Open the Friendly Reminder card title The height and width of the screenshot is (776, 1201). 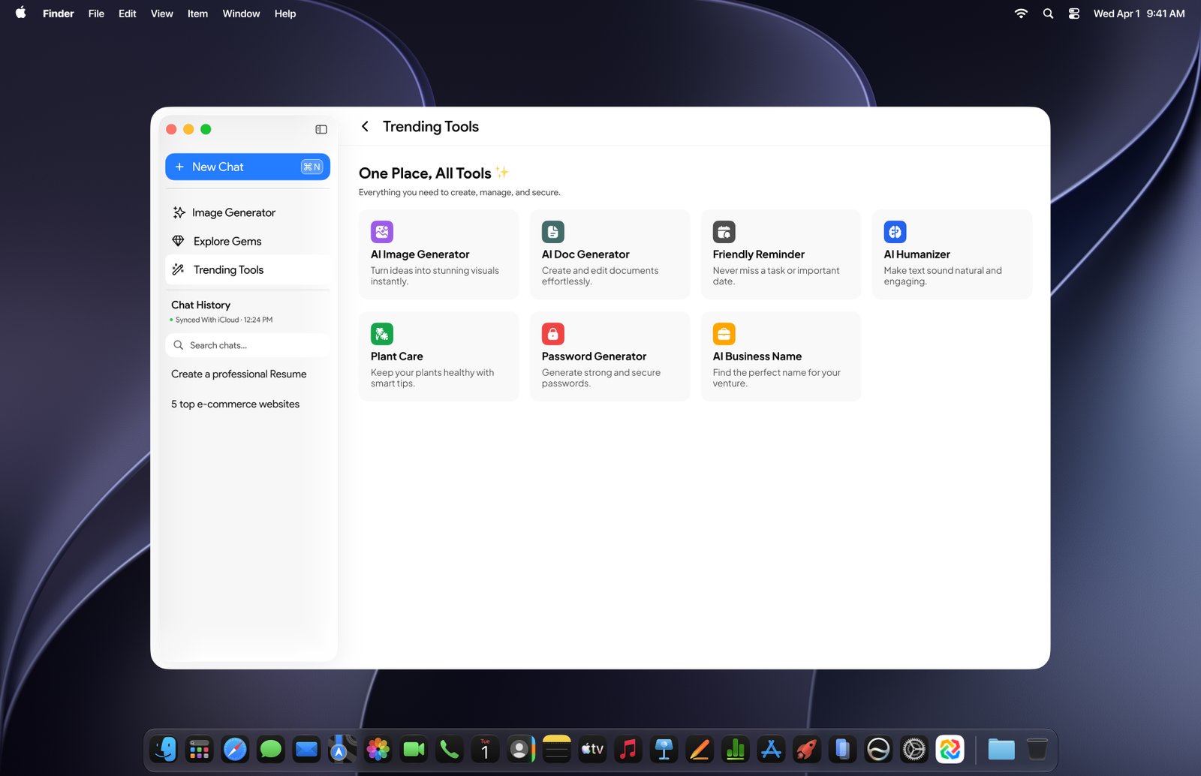[x=759, y=254]
